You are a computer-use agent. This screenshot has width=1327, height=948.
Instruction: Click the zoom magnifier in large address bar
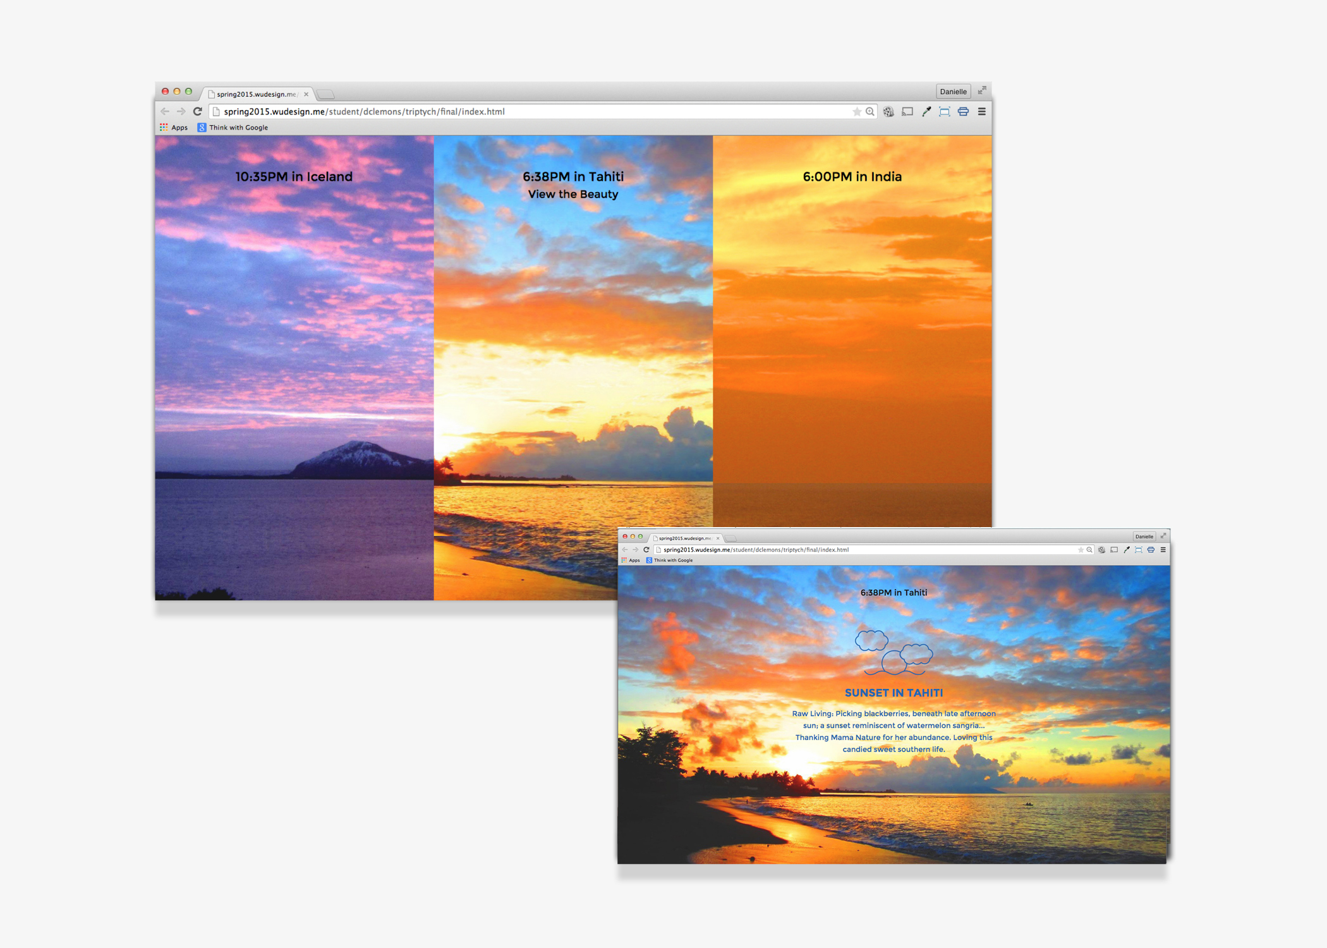tap(870, 112)
